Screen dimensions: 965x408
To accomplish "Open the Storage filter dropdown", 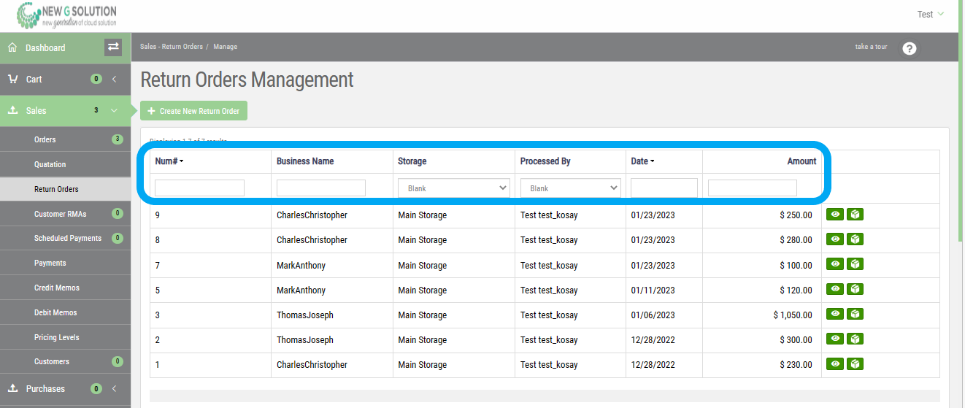I will coord(453,188).
